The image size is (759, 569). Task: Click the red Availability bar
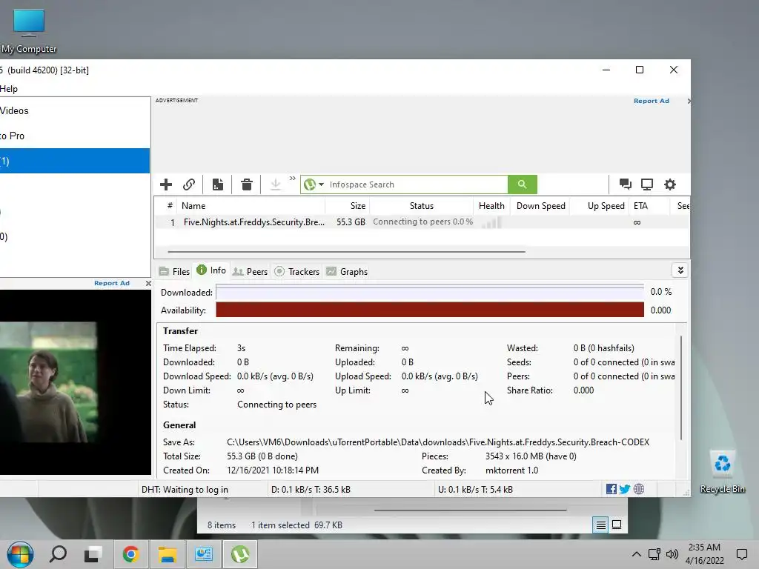(430, 310)
